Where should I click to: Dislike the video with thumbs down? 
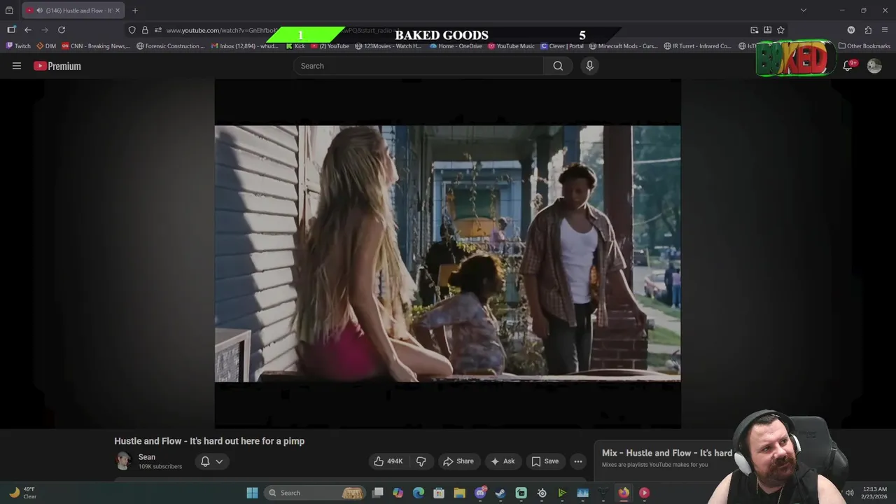(x=421, y=461)
